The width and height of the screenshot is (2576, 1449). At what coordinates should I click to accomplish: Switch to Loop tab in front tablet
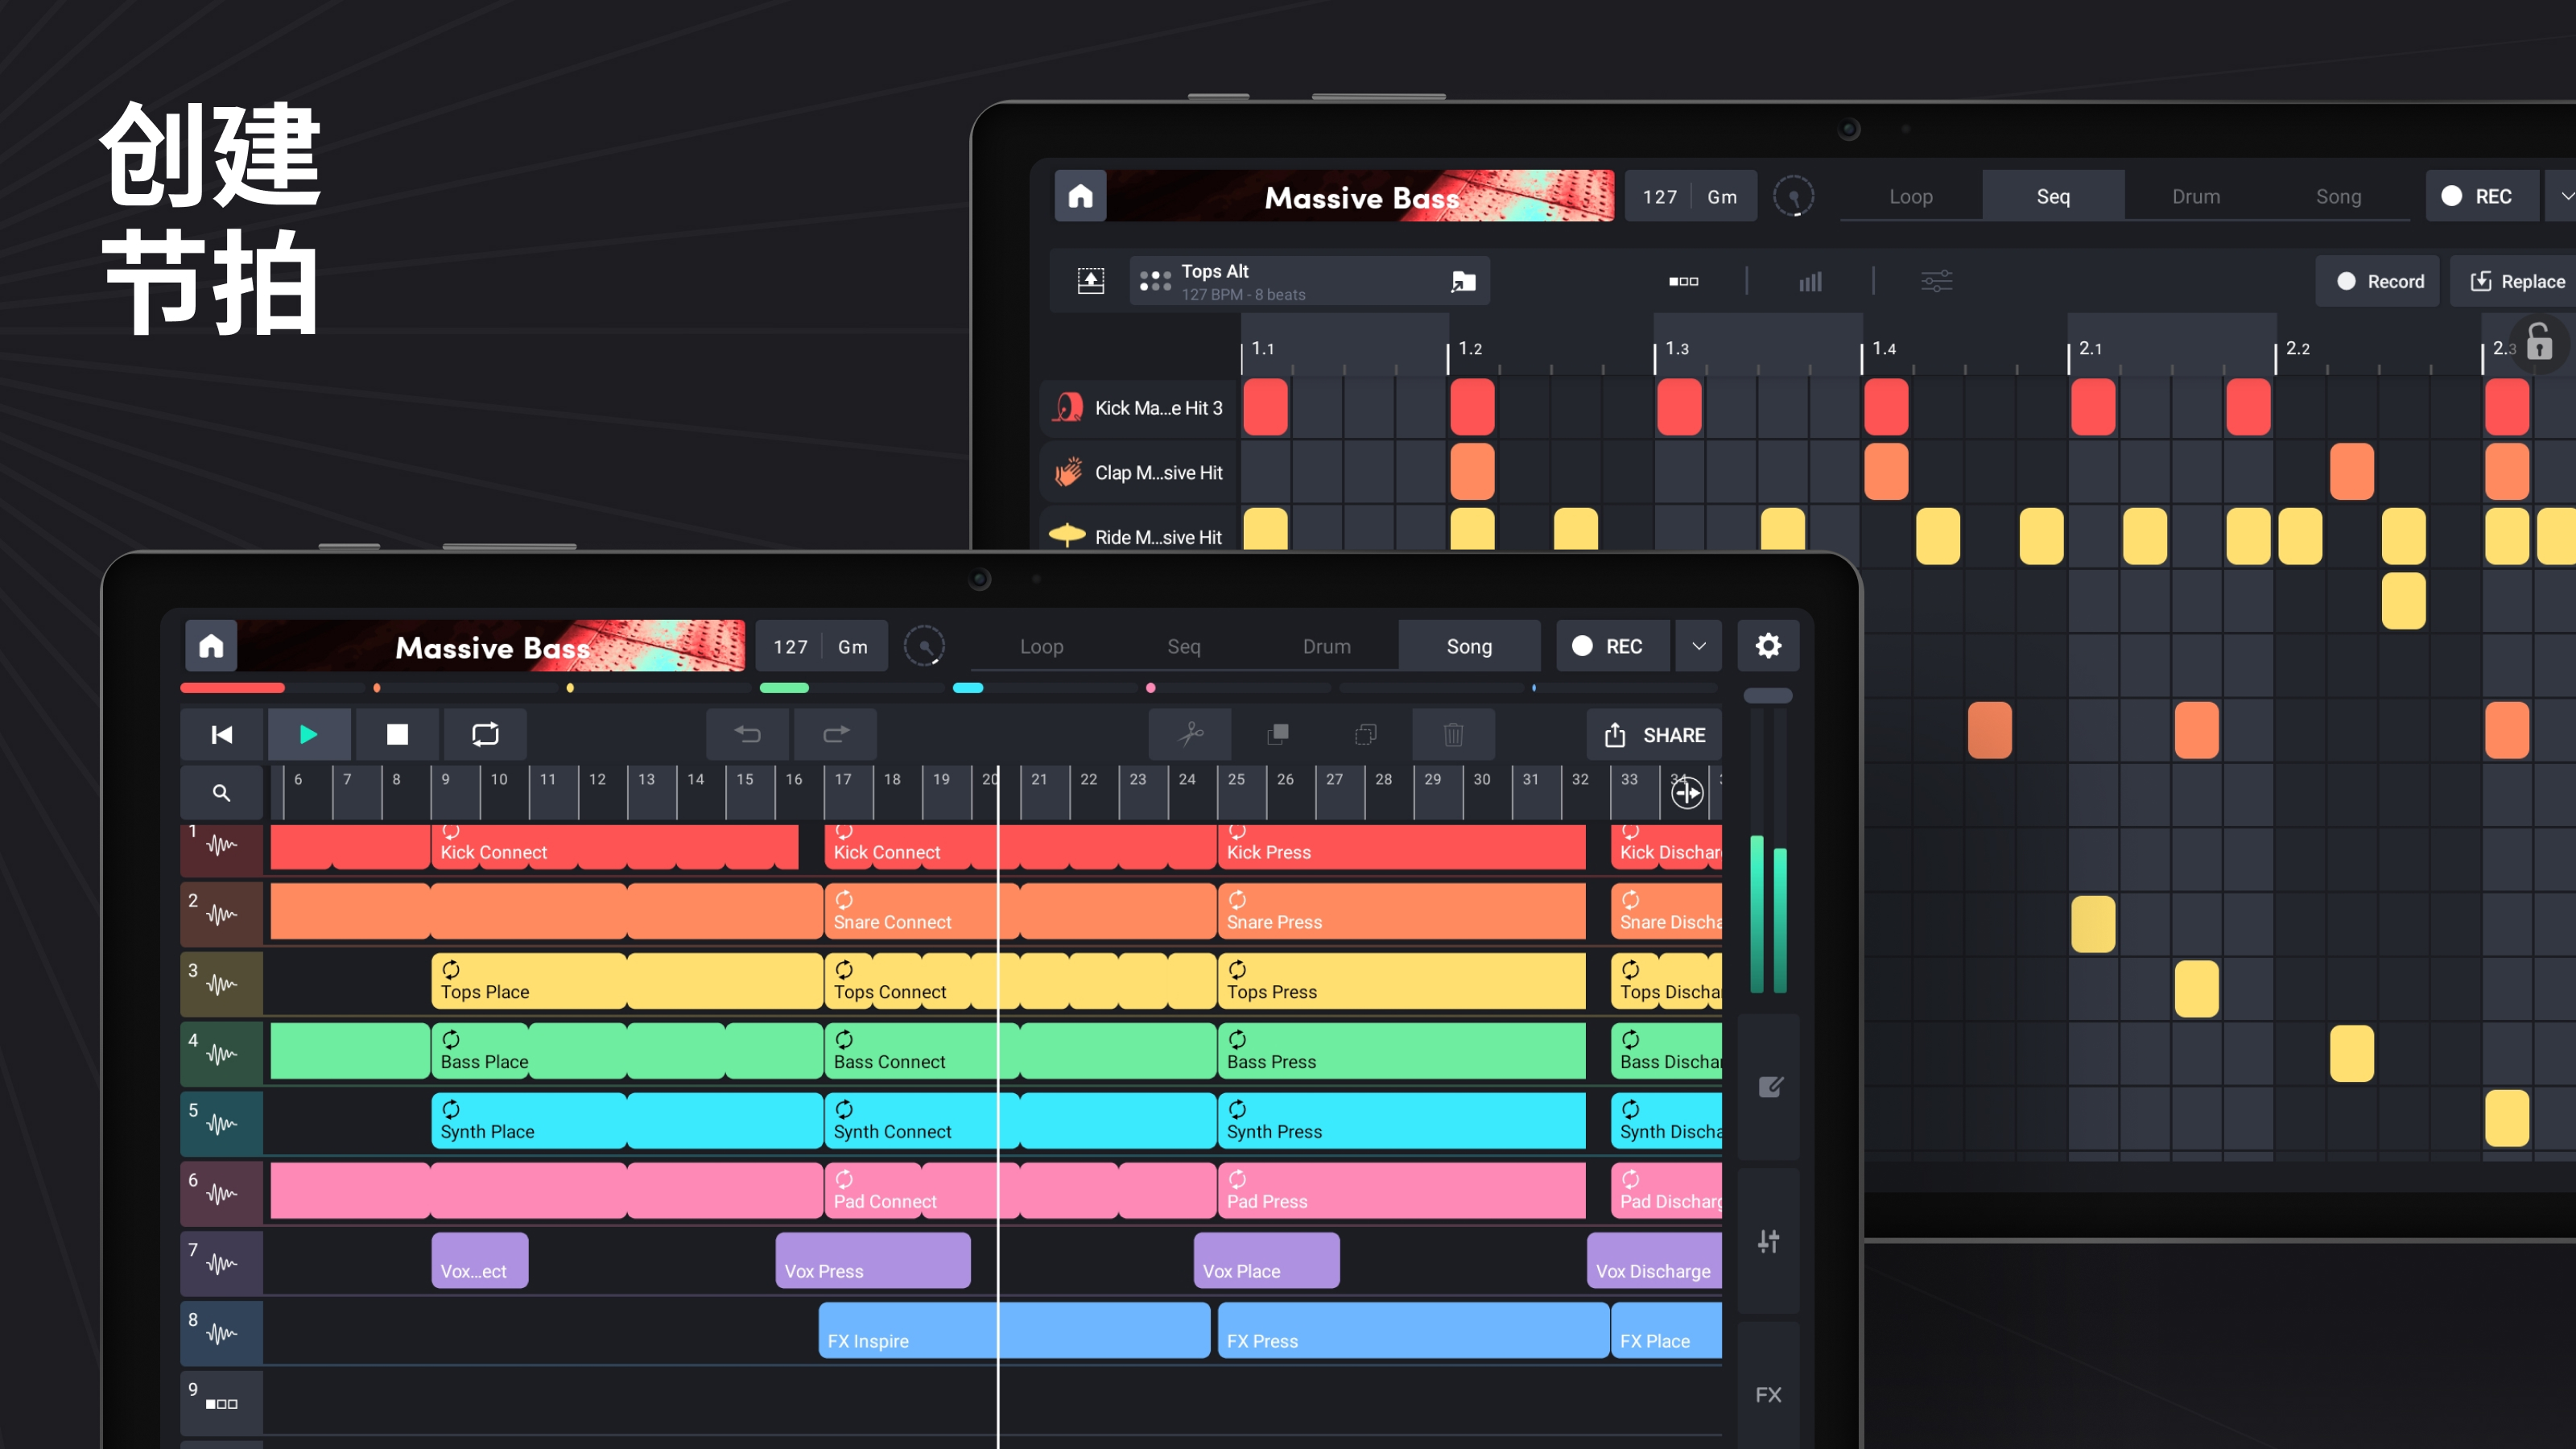1042,646
